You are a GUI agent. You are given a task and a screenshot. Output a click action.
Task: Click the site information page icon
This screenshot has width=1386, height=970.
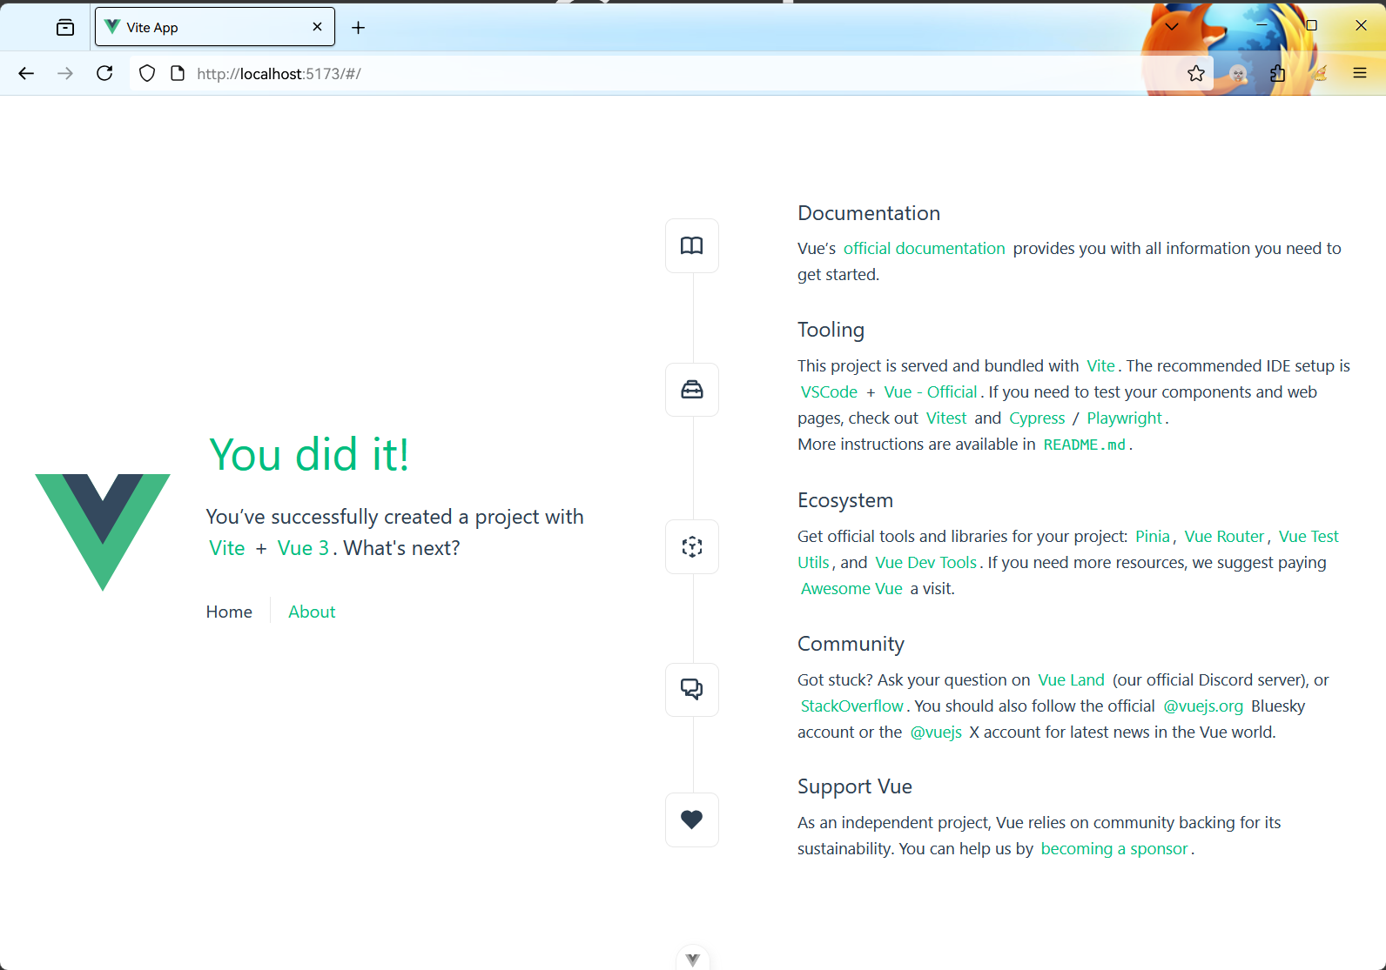pos(178,73)
